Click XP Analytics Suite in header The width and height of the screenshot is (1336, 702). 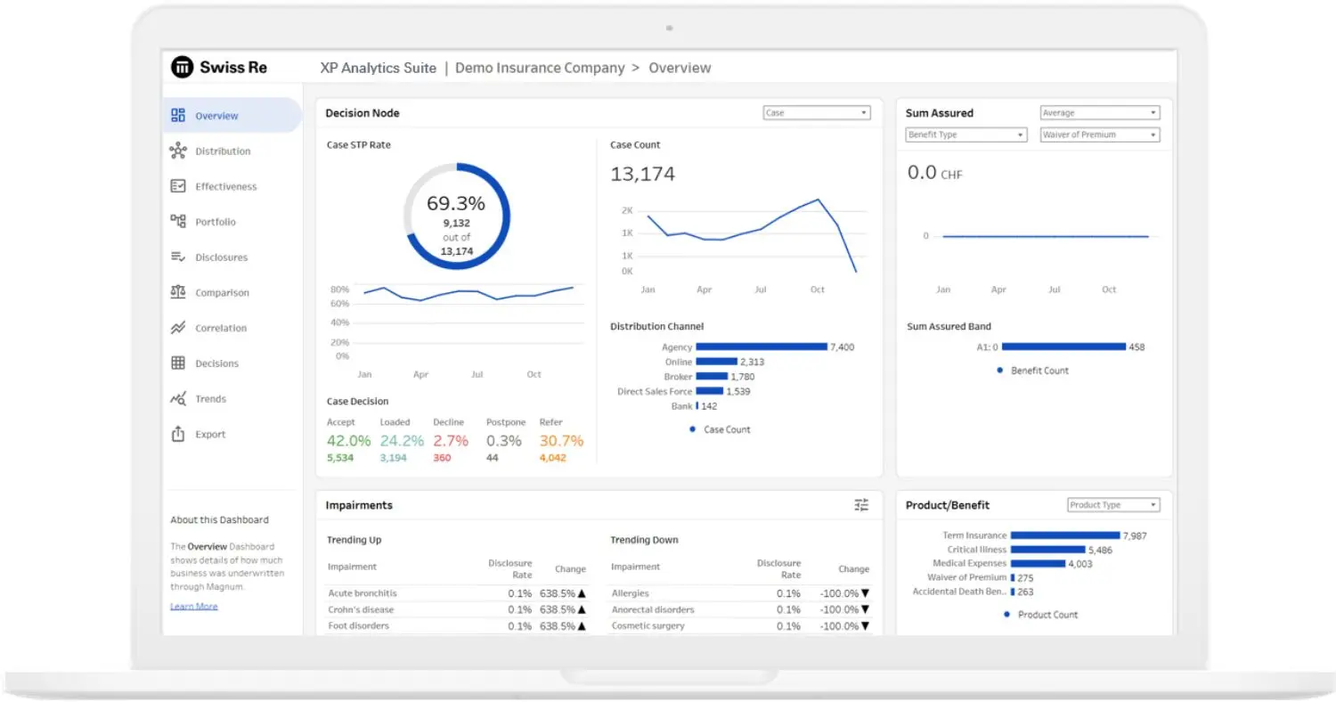pyautogui.click(x=379, y=68)
